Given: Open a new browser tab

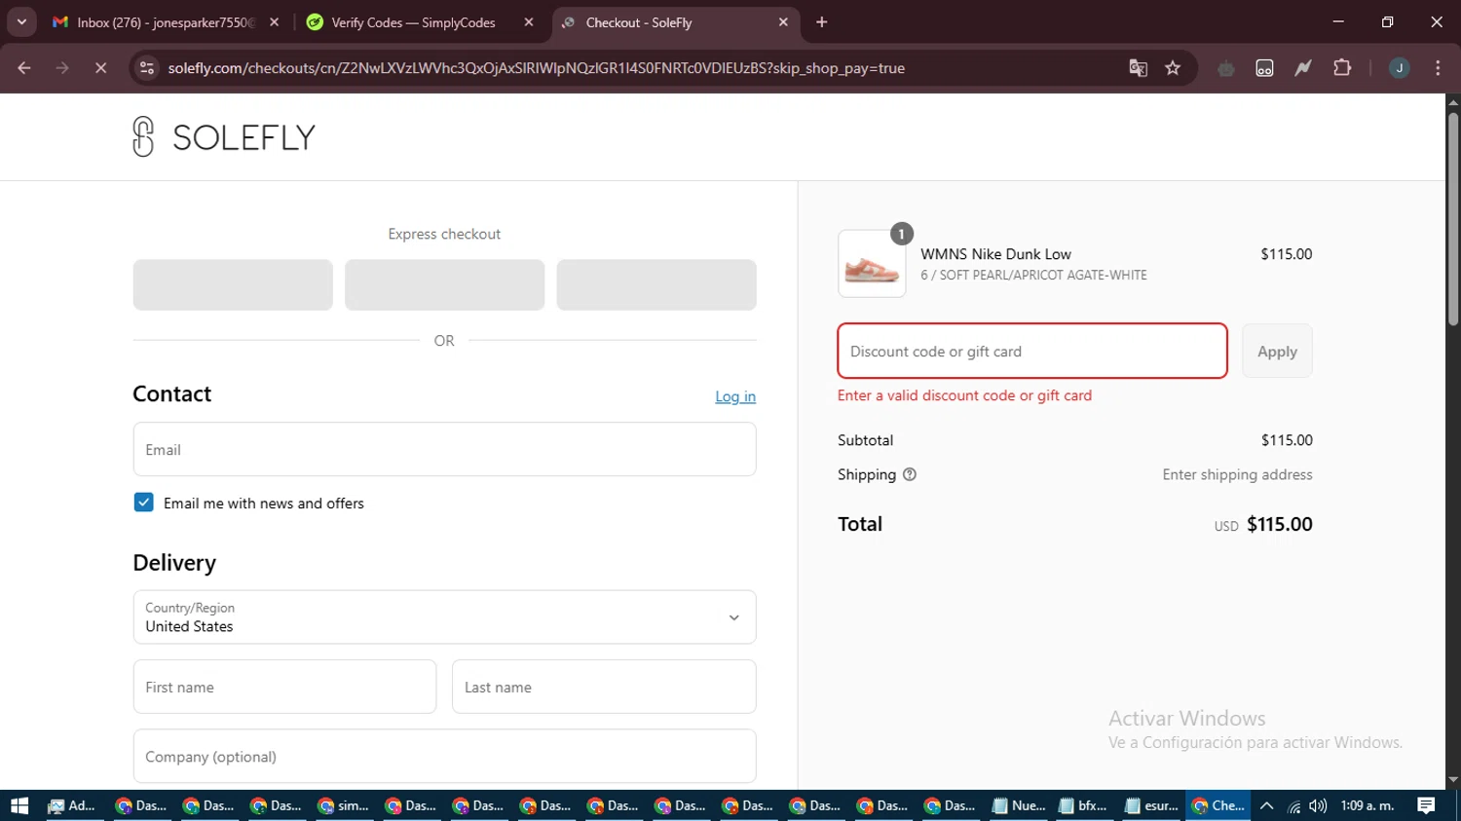Looking at the screenshot, I should 822,22.
